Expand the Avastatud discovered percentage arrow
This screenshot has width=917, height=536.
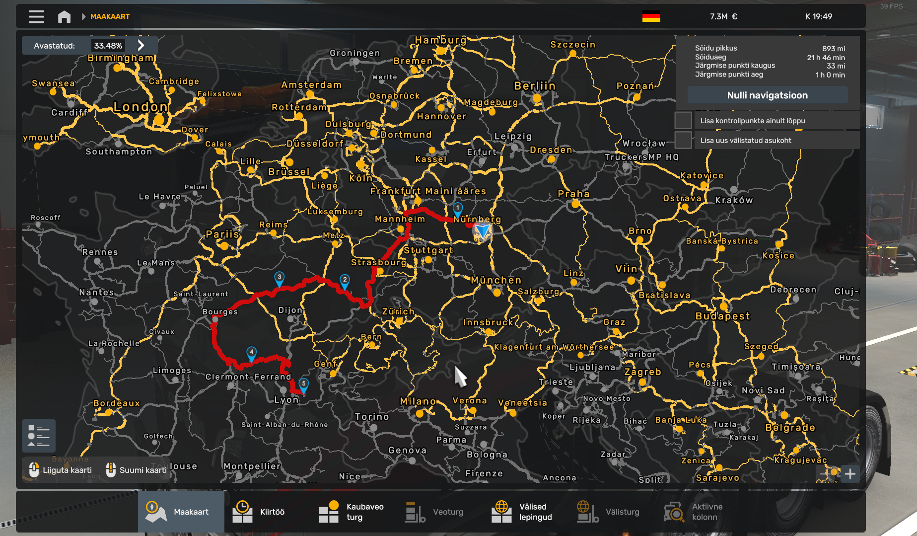(141, 45)
